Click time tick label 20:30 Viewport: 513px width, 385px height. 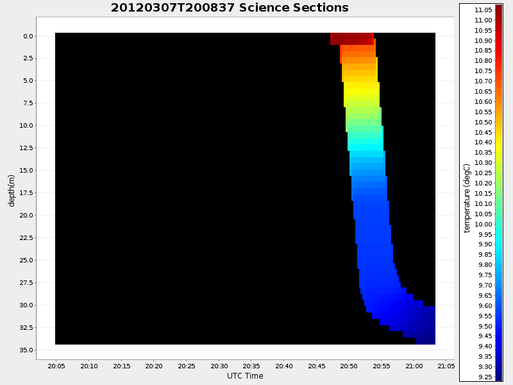(219, 366)
